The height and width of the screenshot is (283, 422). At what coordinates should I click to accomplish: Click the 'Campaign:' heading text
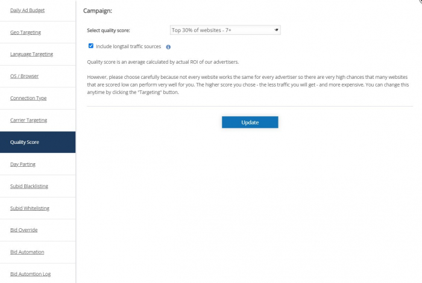(98, 11)
